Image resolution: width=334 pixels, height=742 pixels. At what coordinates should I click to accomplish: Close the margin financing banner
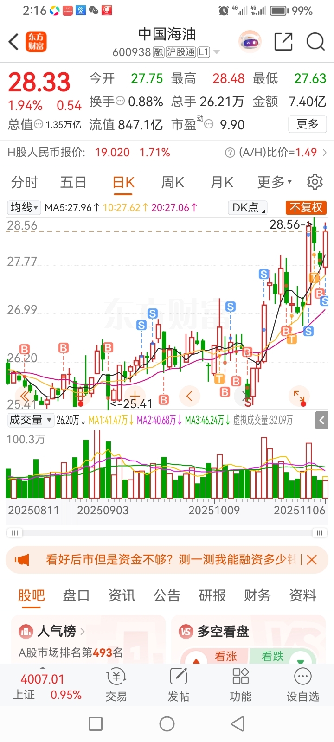pyautogui.click(x=312, y=560)
